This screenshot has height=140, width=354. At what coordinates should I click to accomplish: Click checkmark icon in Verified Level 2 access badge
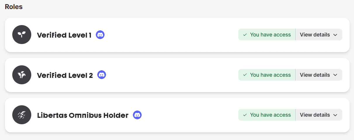245,75
